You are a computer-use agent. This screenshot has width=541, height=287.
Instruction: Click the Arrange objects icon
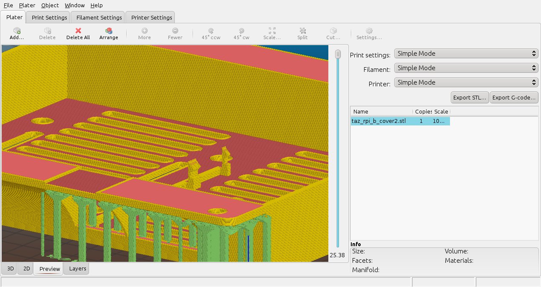(x=109, y=31)
